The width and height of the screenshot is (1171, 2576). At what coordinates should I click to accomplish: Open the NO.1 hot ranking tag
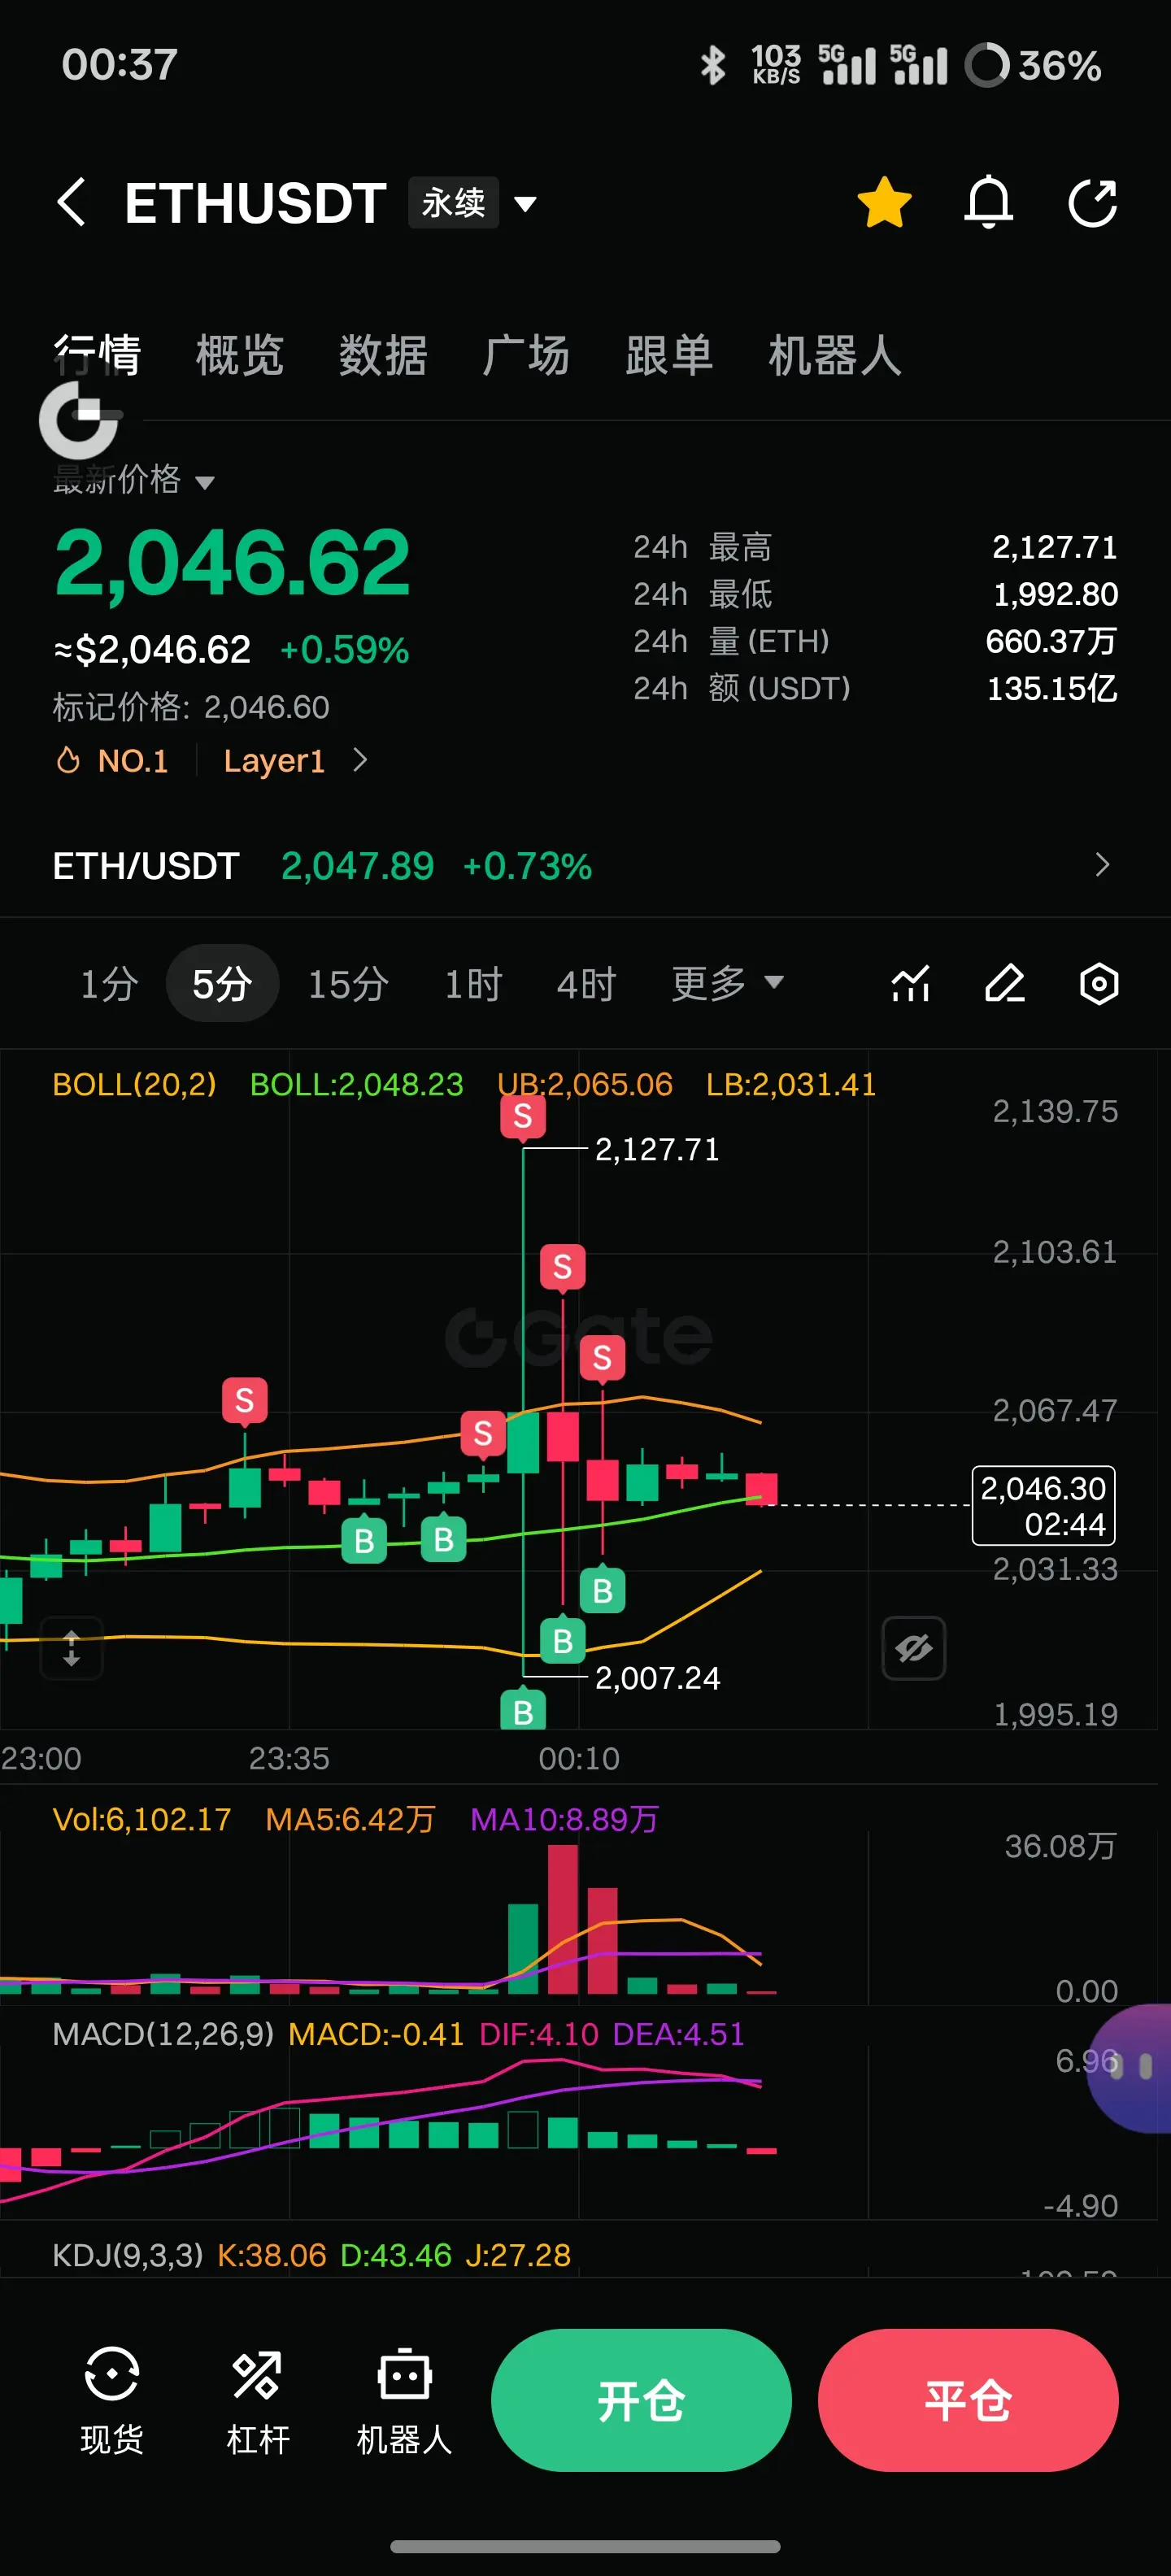pyautogui.click(x=112, y=761)
